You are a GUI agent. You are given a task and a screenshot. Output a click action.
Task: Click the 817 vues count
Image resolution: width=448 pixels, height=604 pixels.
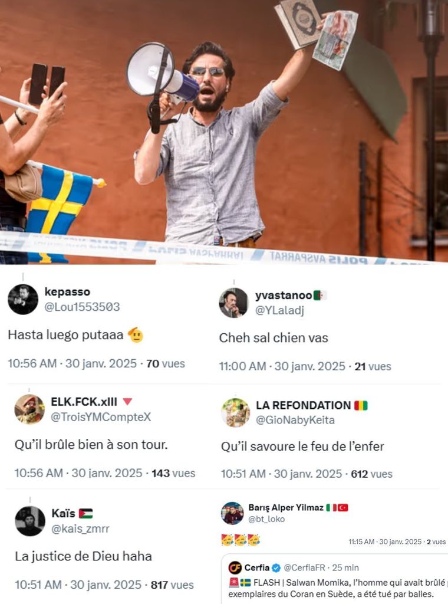click(x=172, y=585)
